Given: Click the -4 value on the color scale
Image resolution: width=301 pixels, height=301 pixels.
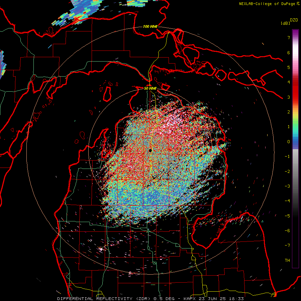Looking at the screenshot, I should click(287, 201).
